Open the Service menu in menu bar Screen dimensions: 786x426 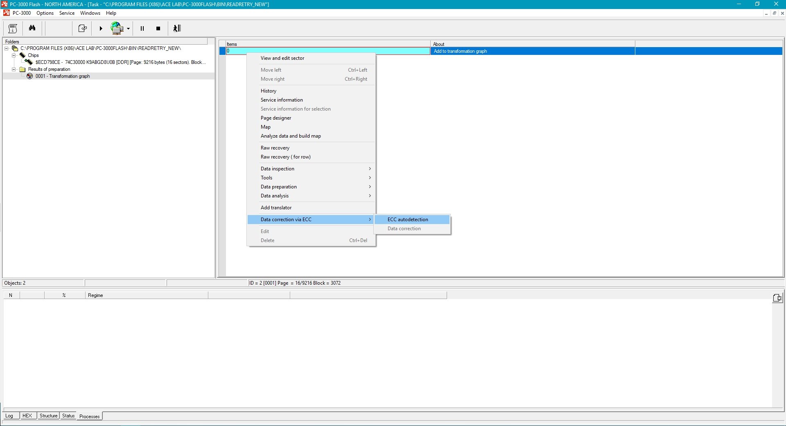(x=67, y=13)
